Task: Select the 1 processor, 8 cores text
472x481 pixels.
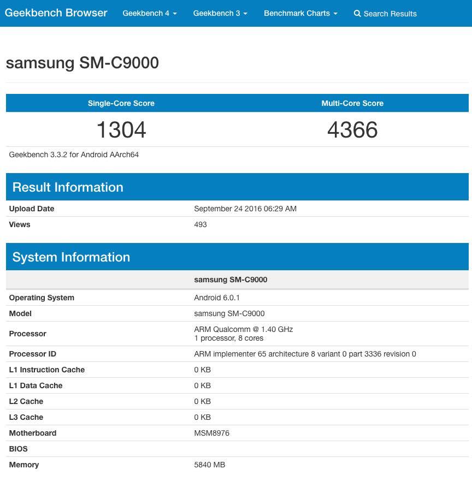Action: [229, 339]
